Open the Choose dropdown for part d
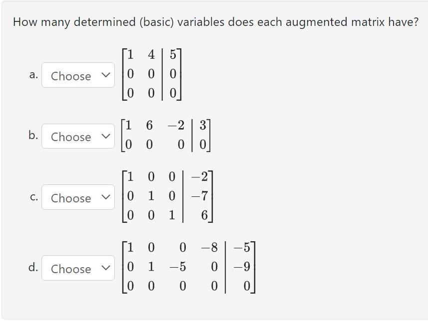This screenshot has width=428, height=321. pos(78,269)
